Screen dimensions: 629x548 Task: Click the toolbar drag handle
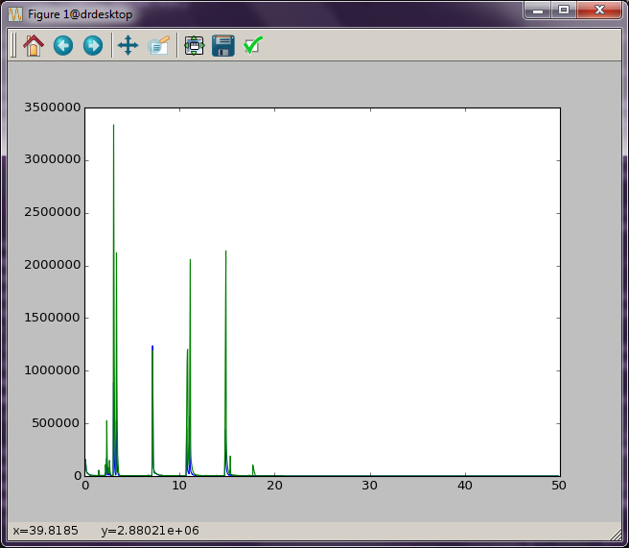(13, 45)
